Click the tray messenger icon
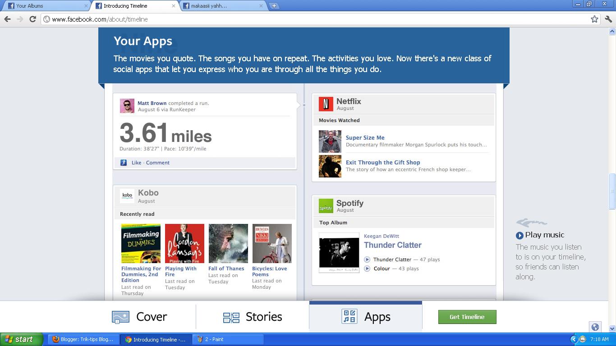This screenshot has width=616, height=346. coord(583,339)
